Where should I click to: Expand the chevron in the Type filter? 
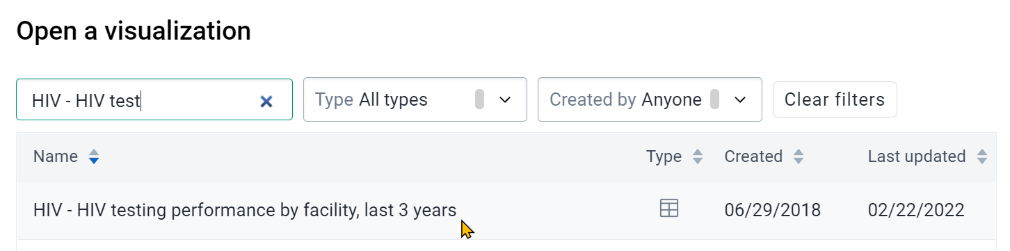[505, 100]
